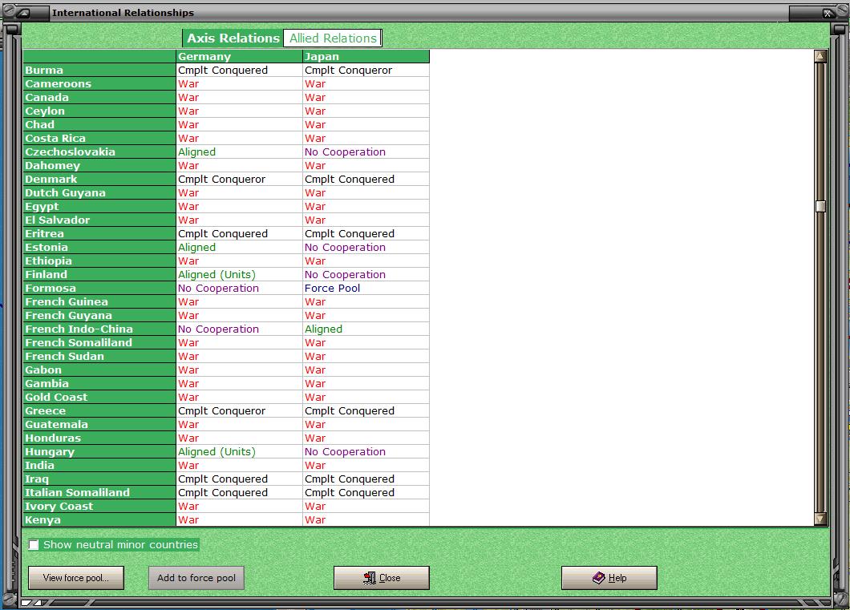The image size is (850, 610).
Task: Select the Hungary row label
Action: (x=99, y=452)
